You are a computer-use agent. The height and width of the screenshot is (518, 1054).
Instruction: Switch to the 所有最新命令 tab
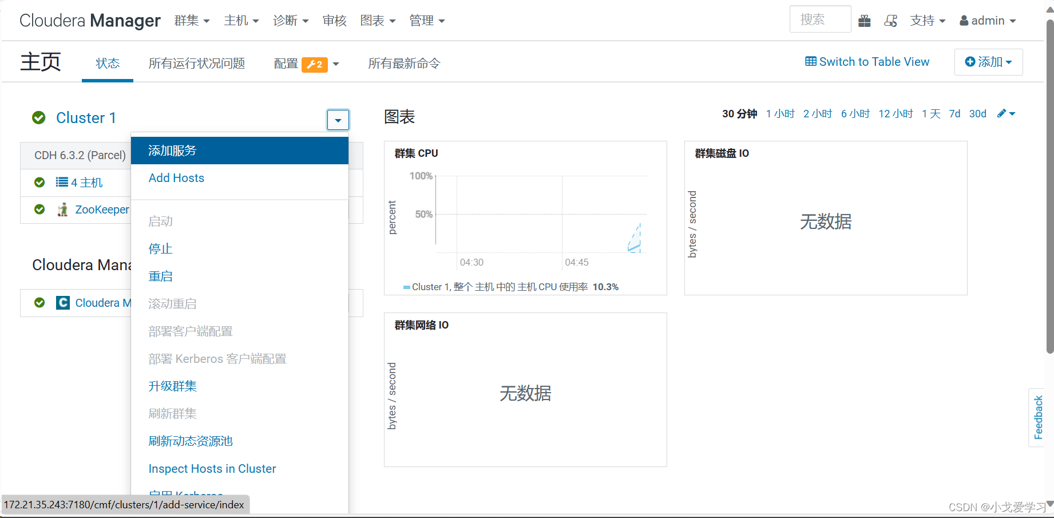[404, 64]
